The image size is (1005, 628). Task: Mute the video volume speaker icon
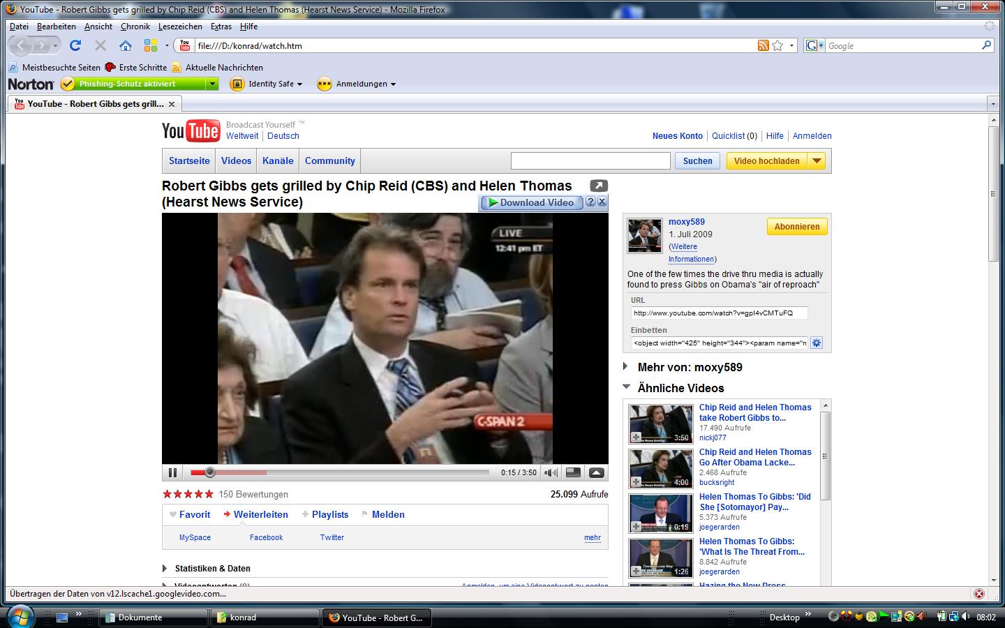tap(551, 472)
